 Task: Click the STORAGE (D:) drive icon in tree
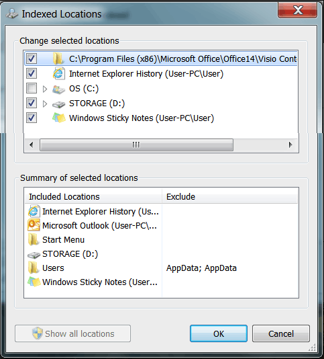(59, 104)
